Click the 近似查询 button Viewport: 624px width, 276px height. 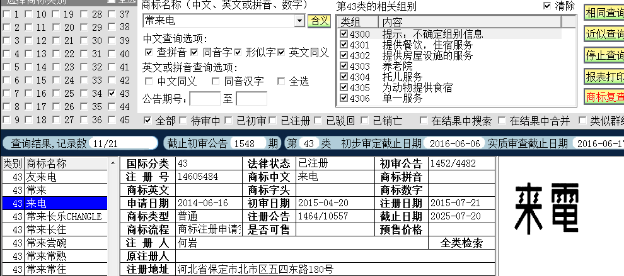(604, 34)
